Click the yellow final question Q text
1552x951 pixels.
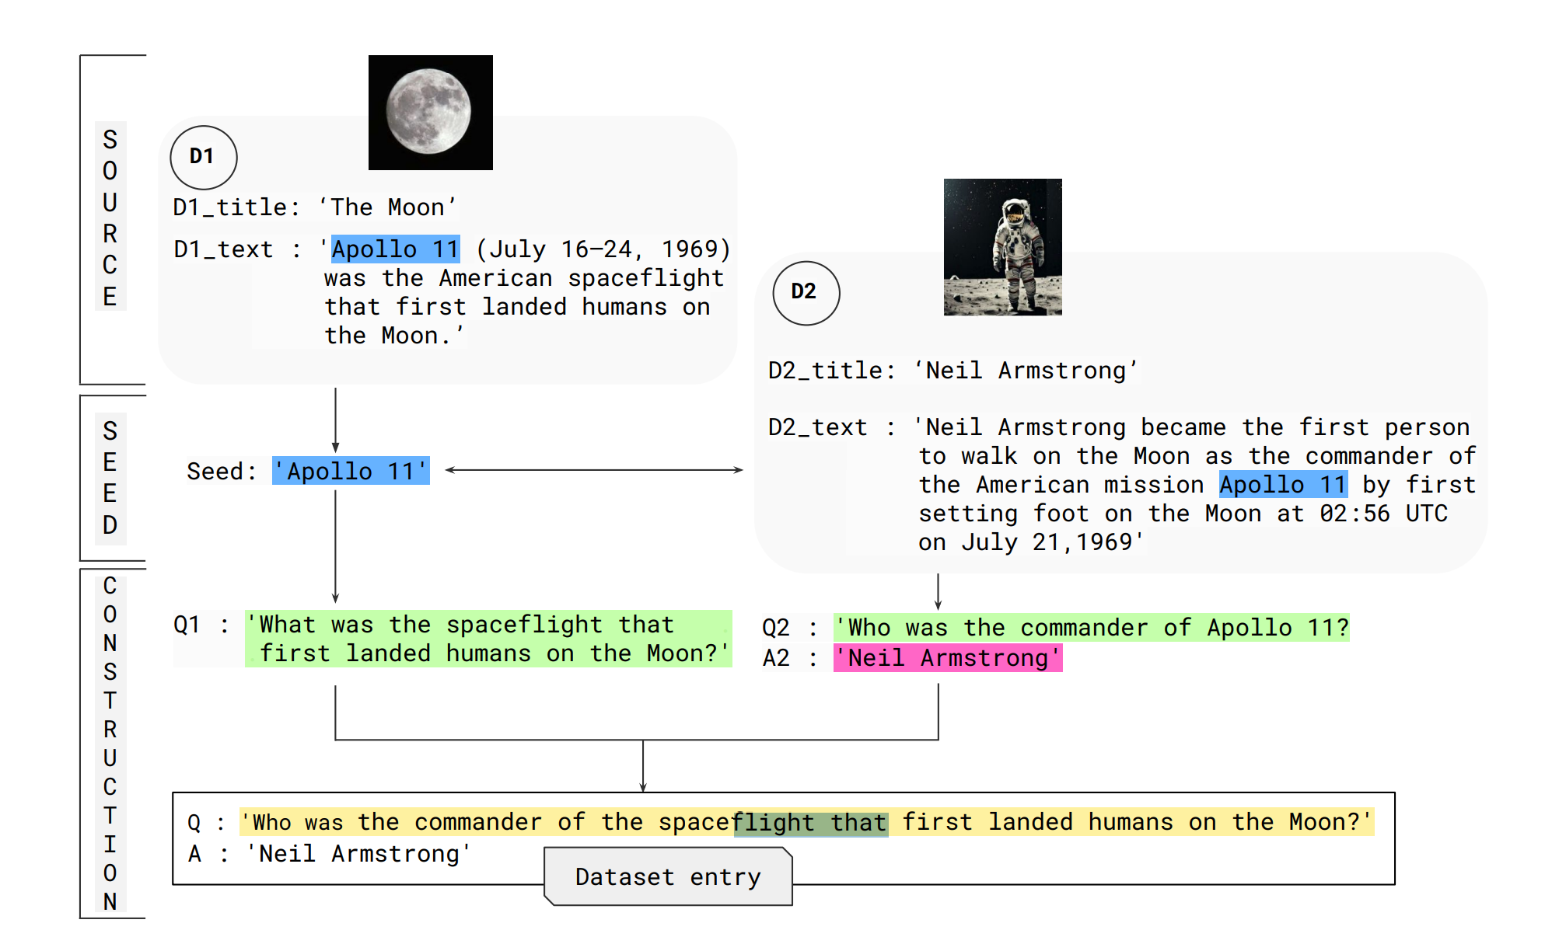(x=806, y=822)
